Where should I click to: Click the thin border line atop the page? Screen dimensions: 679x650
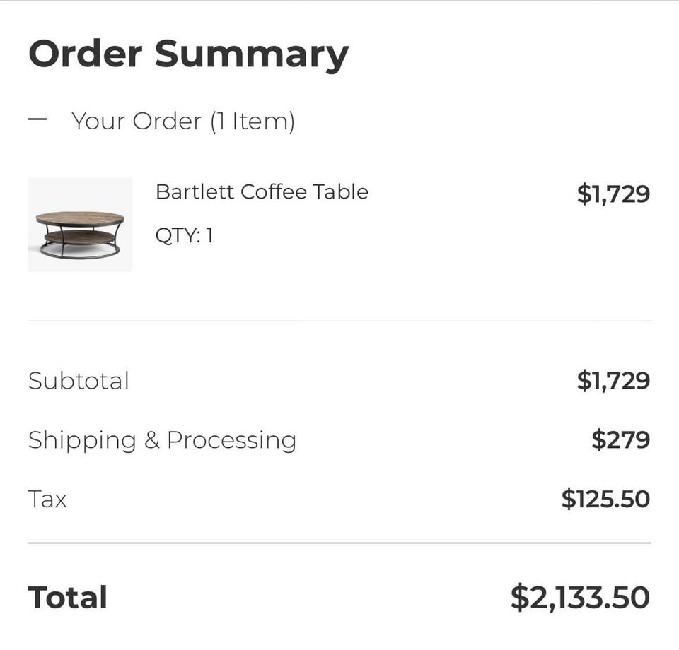tap(339, 1)
